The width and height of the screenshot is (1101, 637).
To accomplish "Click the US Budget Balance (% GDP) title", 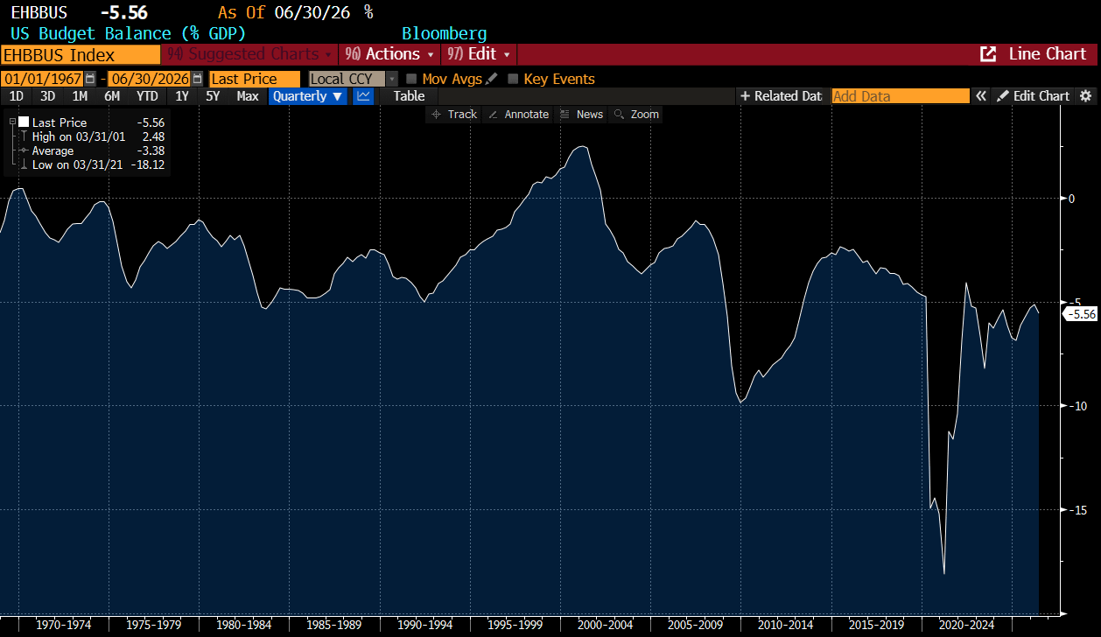I will (128, 33).
